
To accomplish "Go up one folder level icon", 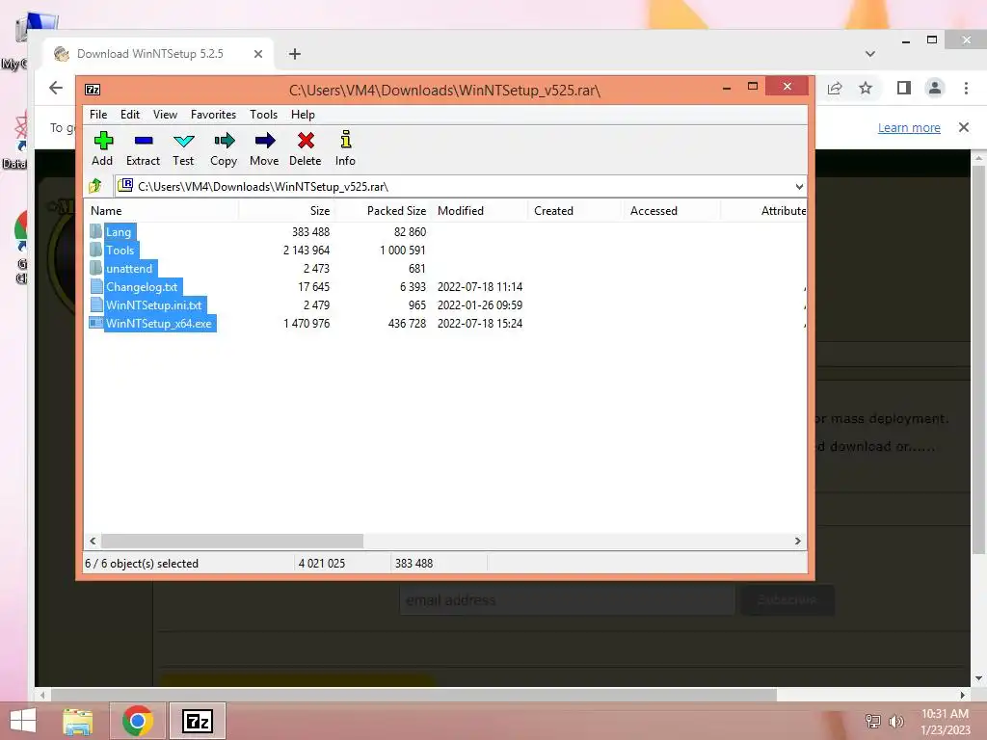I will point(95,186).
